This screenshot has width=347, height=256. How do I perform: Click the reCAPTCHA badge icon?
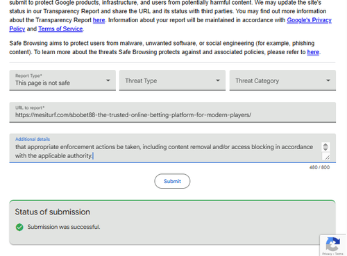(x=333, y=244)
